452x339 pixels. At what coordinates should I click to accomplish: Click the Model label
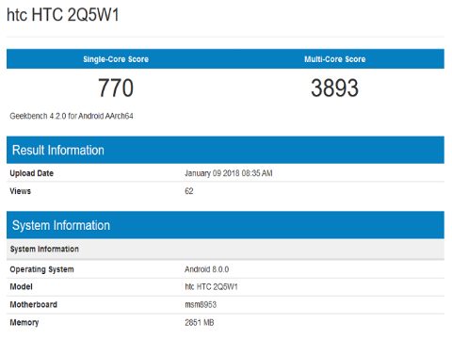pyautogui.click(x=21, y=286)
